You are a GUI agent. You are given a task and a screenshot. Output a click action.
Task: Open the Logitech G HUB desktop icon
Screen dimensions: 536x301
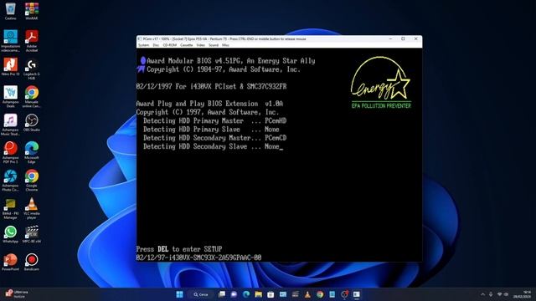click(32, 69)
